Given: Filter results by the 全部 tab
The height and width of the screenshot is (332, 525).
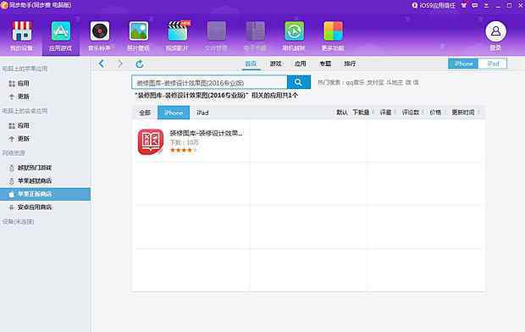Looking at the screenshot, I should [x=145, y=113].
